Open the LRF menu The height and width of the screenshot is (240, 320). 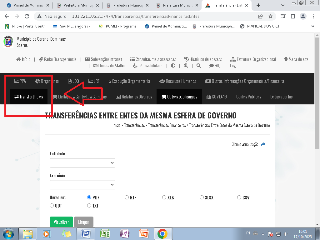[x=94, y=81]
